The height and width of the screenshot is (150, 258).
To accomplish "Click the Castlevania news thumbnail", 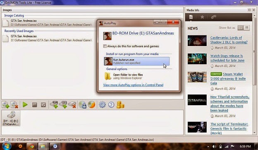I will tap(197, 41).
